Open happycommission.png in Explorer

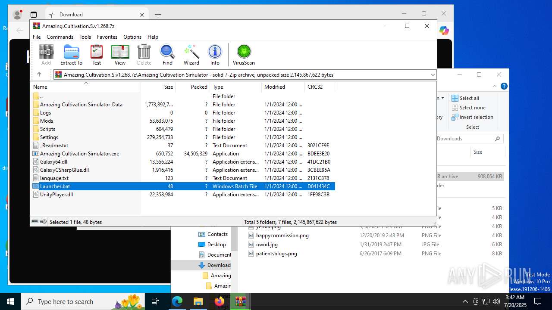tap(282, 236)
